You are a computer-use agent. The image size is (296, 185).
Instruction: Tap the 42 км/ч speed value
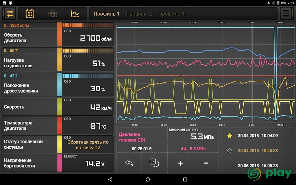click(101, 108)
